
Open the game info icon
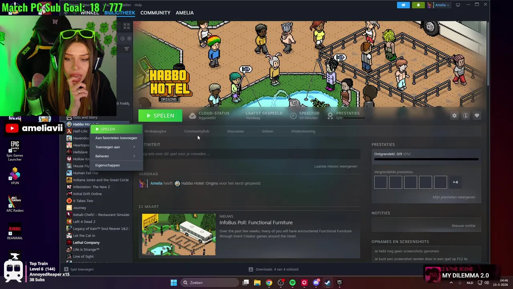466,116
